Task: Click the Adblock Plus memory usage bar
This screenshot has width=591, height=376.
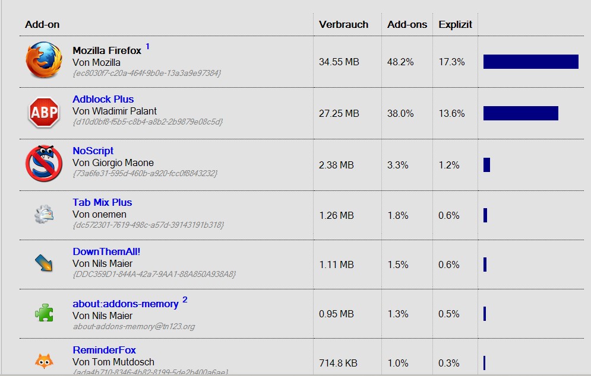Action: coord(520,113)
